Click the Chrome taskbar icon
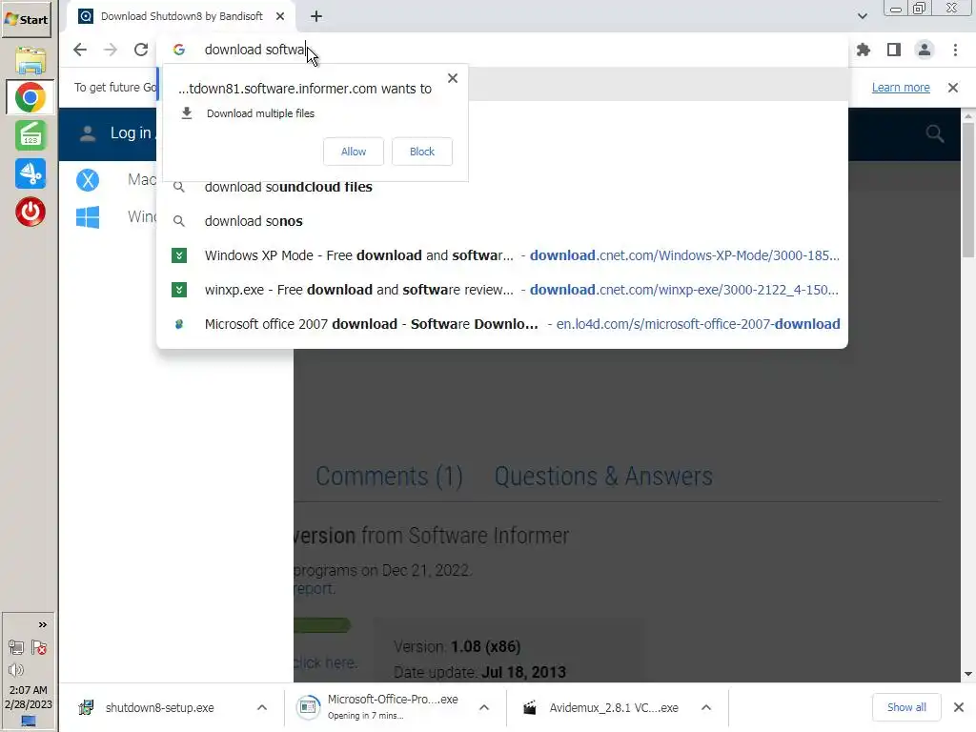The image size is (976, 732). tap(30, 98)
